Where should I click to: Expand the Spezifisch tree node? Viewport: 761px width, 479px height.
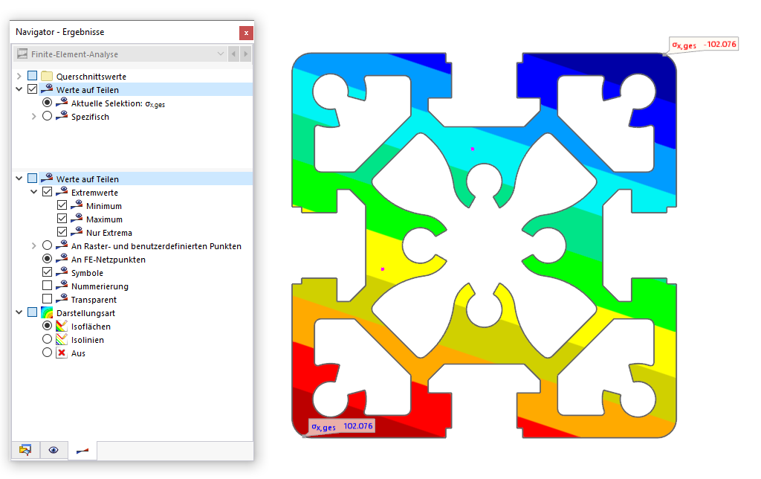tap(33, 117)
